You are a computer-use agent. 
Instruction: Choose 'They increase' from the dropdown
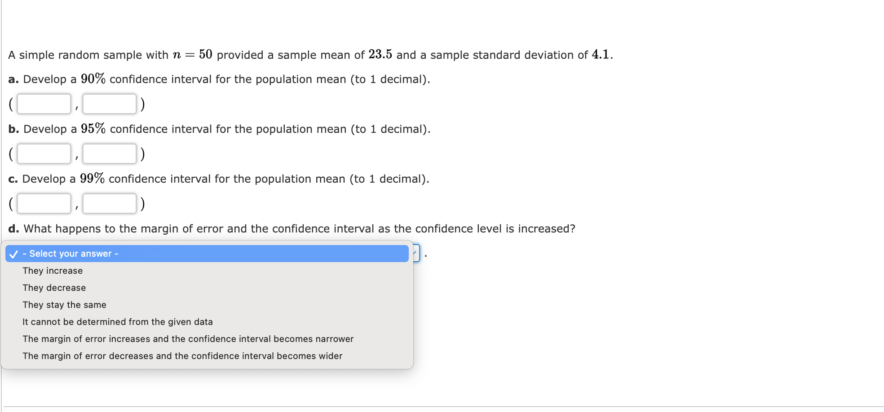53,271
